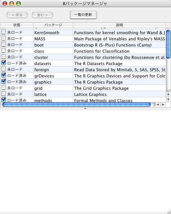Click the green zoom window button
171x214 pixels.
tap(18, 4)
